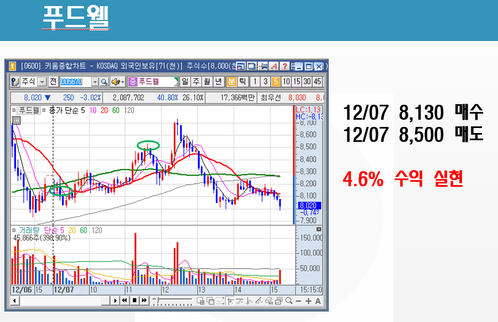
Task: Click the current price tag 8,020
Action: (x=310, y=206)
